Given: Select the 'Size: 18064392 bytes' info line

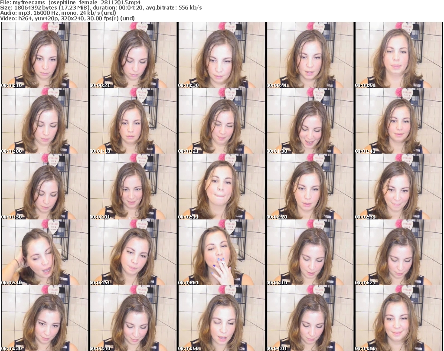Looking at the screenshot, I should 101,8.
